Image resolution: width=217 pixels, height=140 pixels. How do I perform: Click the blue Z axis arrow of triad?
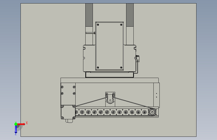(x=16, y=130)
